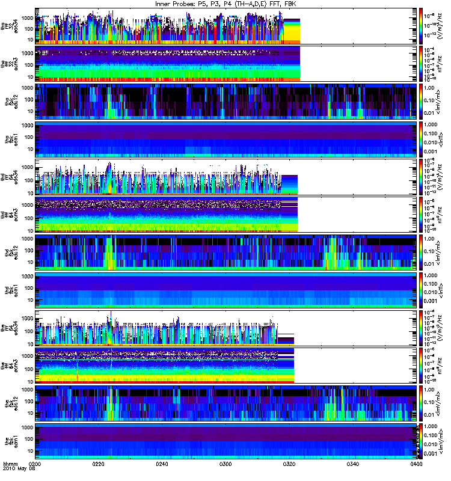
Task: Click the color bar beside tha fff edc34
Action: (421, 26)
